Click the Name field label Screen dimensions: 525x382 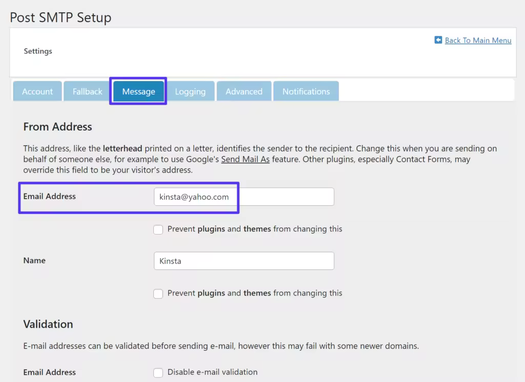click(x=34, y=261)
